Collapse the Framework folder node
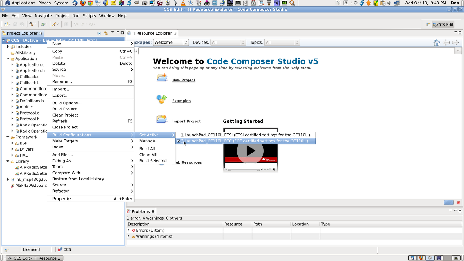The image size is (464, 261). 8,137
